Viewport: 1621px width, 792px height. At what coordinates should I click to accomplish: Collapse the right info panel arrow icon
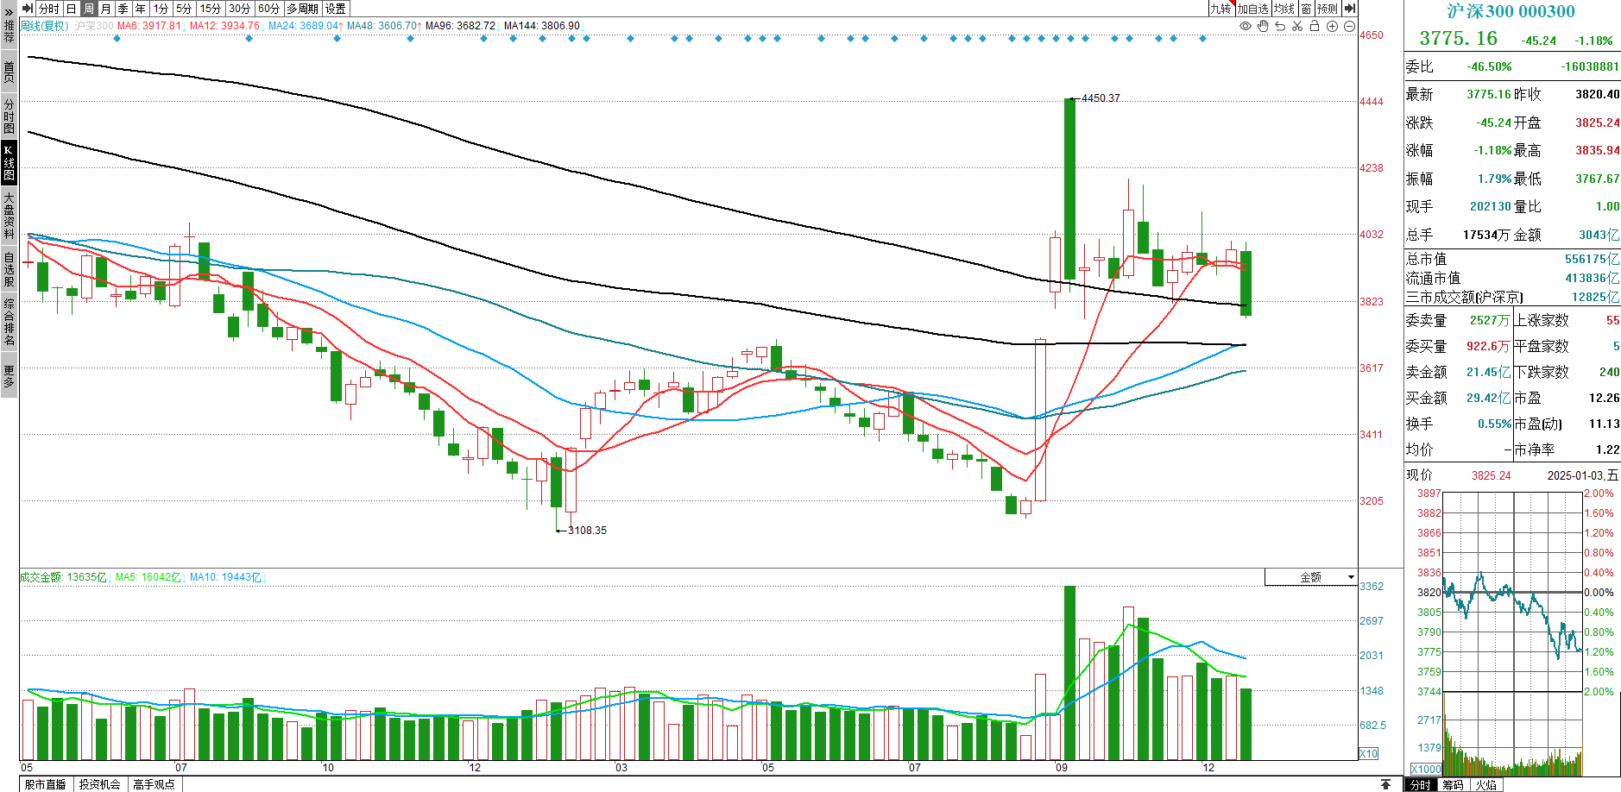point(1350,9)
